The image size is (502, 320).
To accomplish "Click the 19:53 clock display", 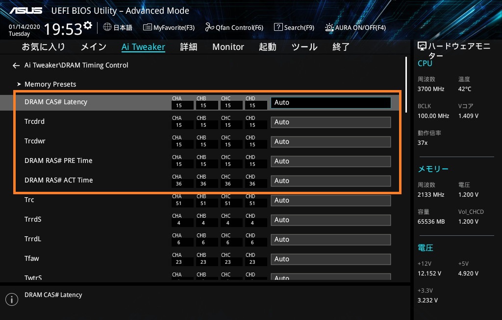I will pos(63,29).
